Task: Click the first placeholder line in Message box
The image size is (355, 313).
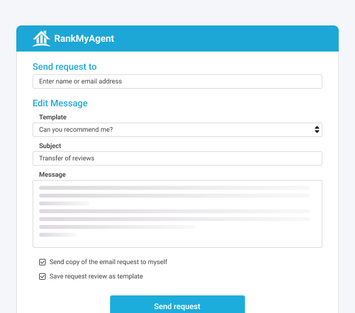Action: pos(174,188)
